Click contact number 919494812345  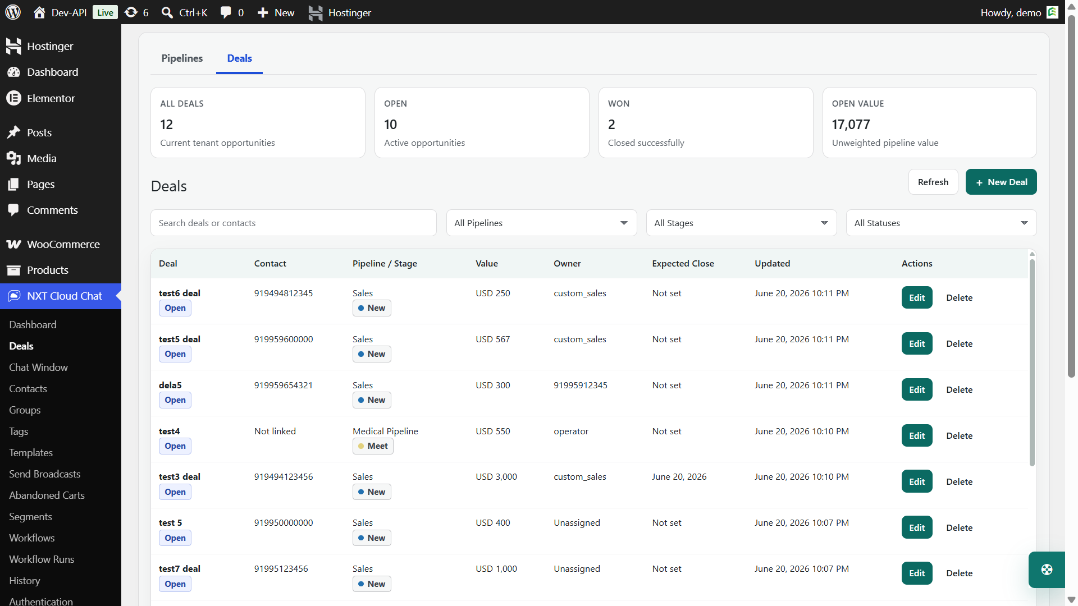284,293
